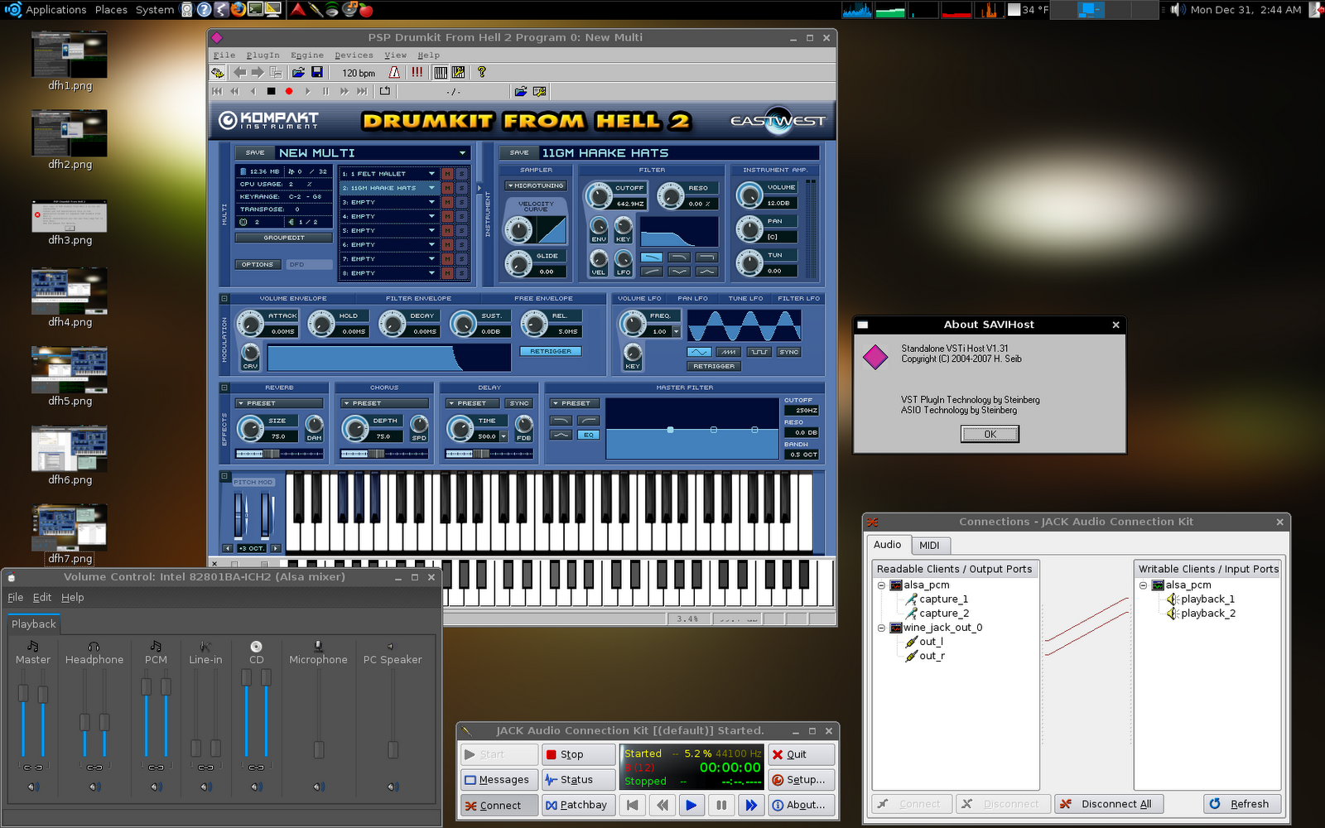1325x828 pixels.
Task: Open the Master Filter preset dropdown
Action: (x=576, y=403)
